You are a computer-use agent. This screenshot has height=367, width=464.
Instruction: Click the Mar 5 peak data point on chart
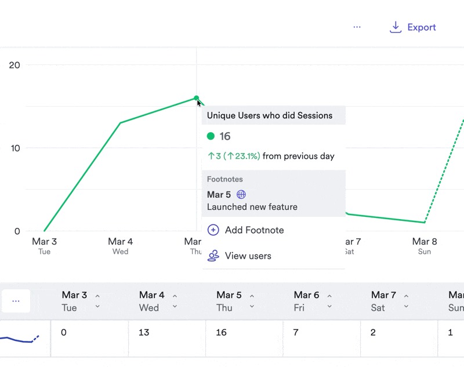pyautogui.click(x=197, y=98)
